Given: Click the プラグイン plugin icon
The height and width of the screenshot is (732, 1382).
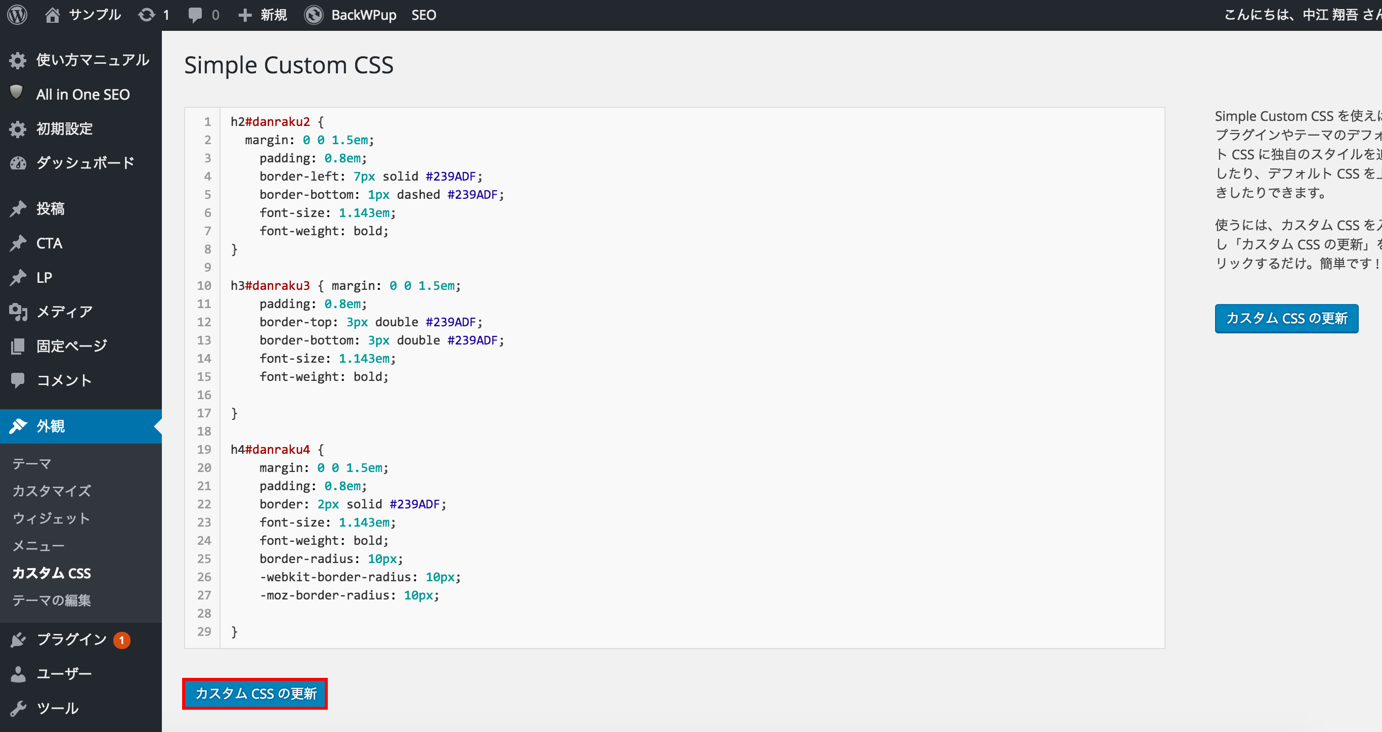Looking at the screenshot, I should click(18, 639).
